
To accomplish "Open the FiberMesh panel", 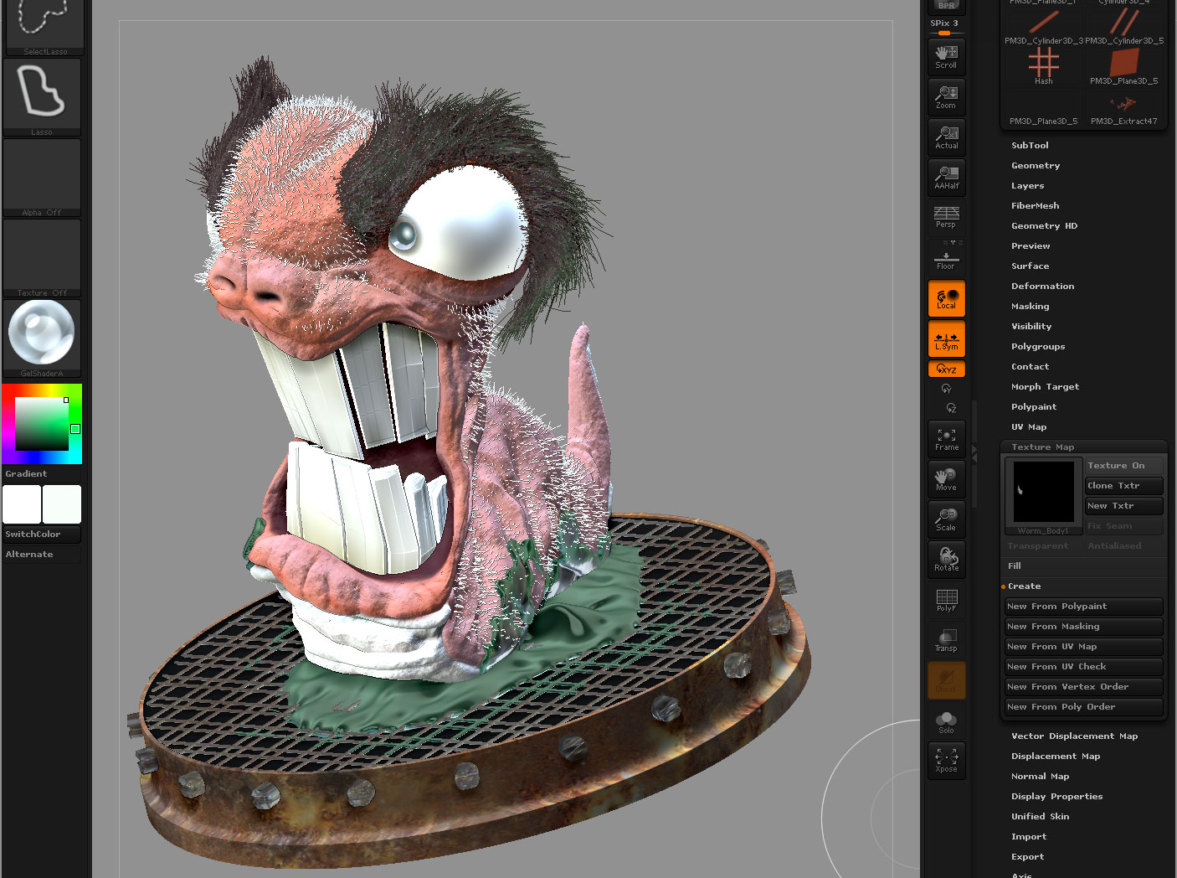I will 1036,205.
